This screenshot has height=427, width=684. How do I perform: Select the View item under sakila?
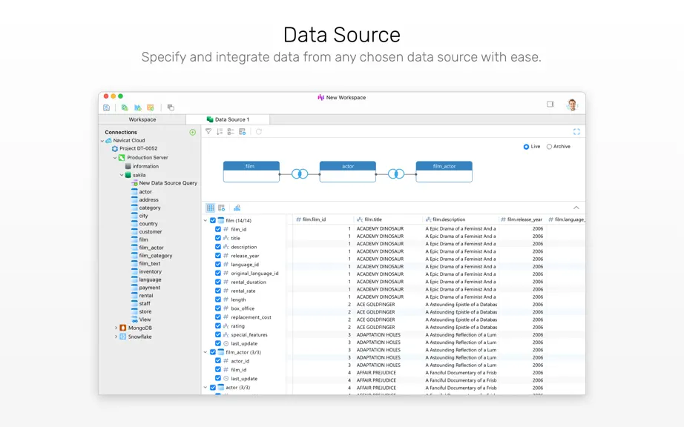[x=145, y=320]
